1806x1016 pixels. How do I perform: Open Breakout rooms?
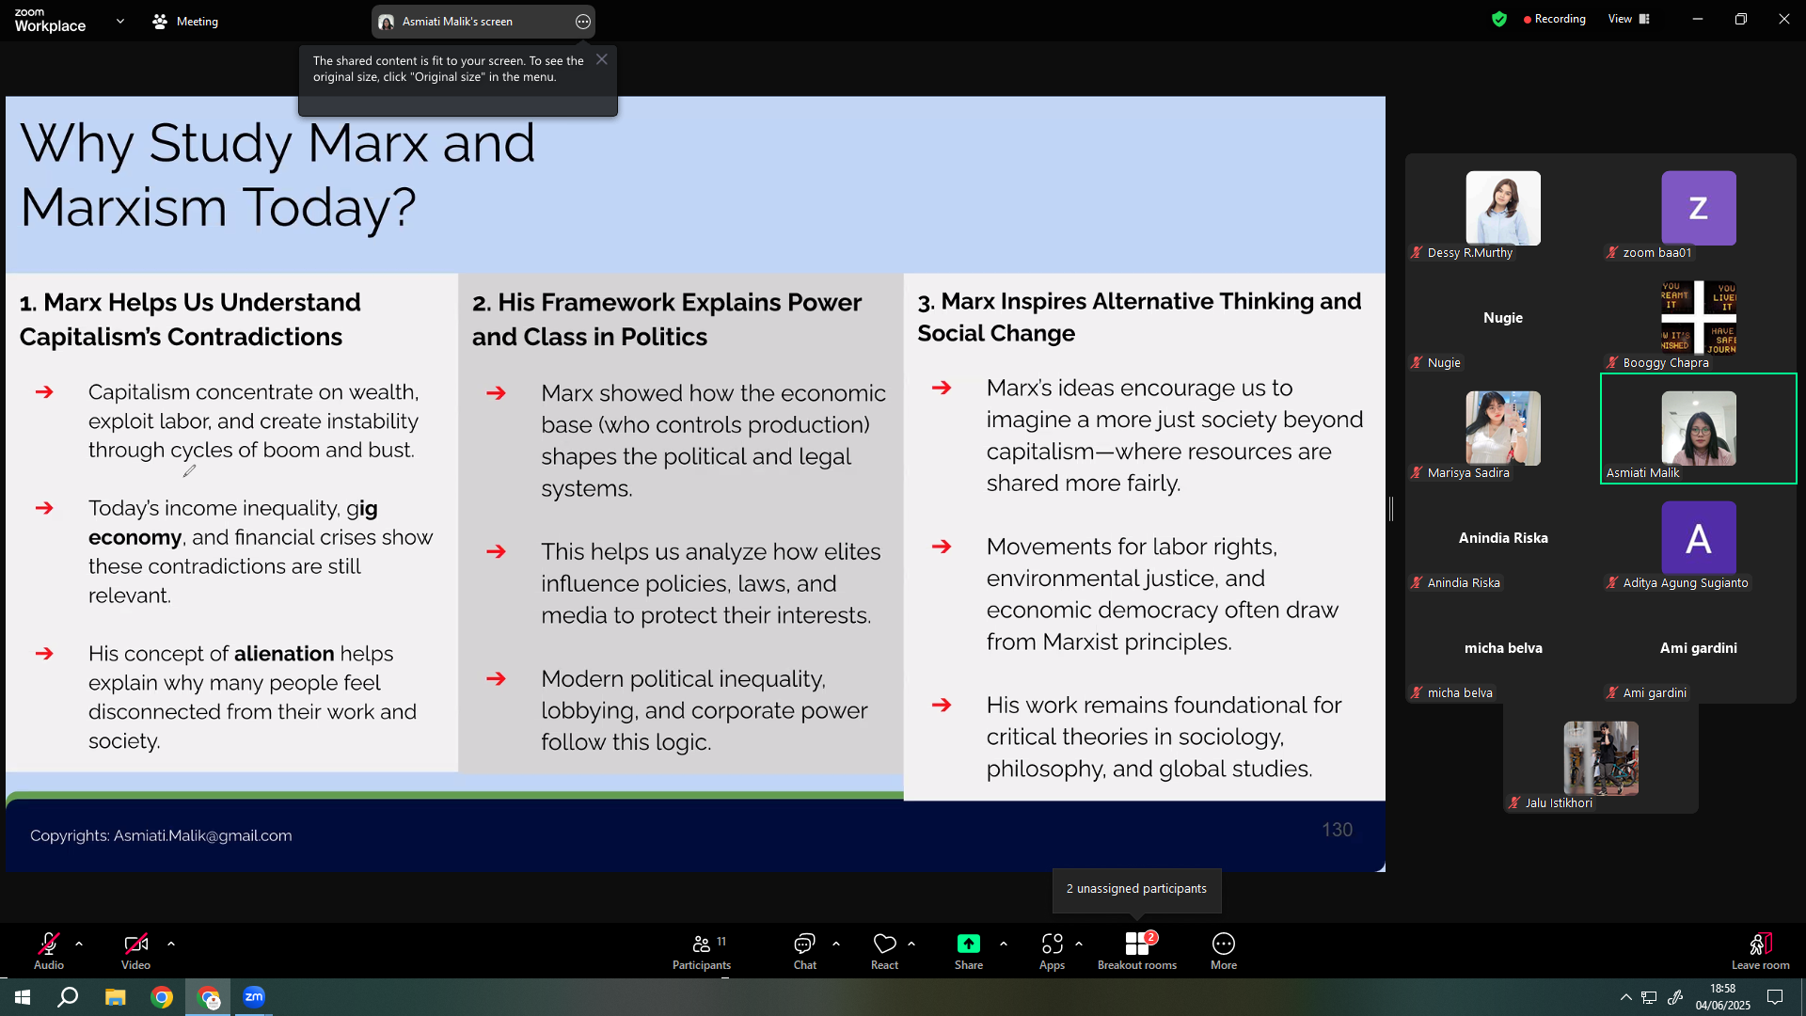click(1137, 950)
